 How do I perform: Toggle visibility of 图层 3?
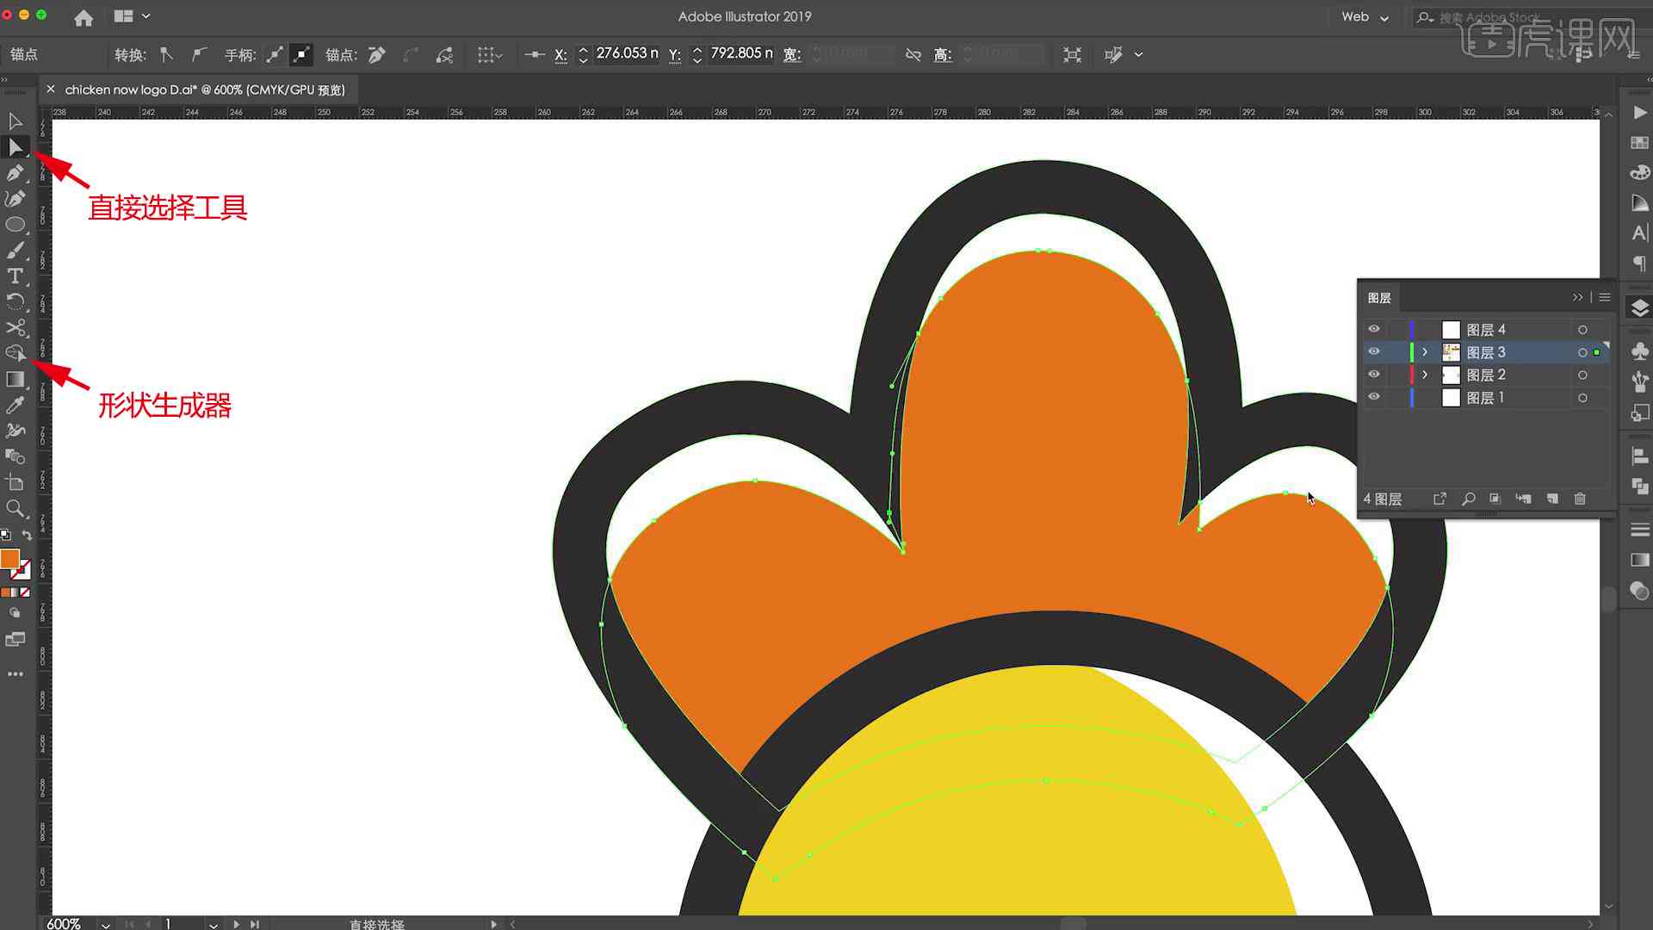[1374, 351]
